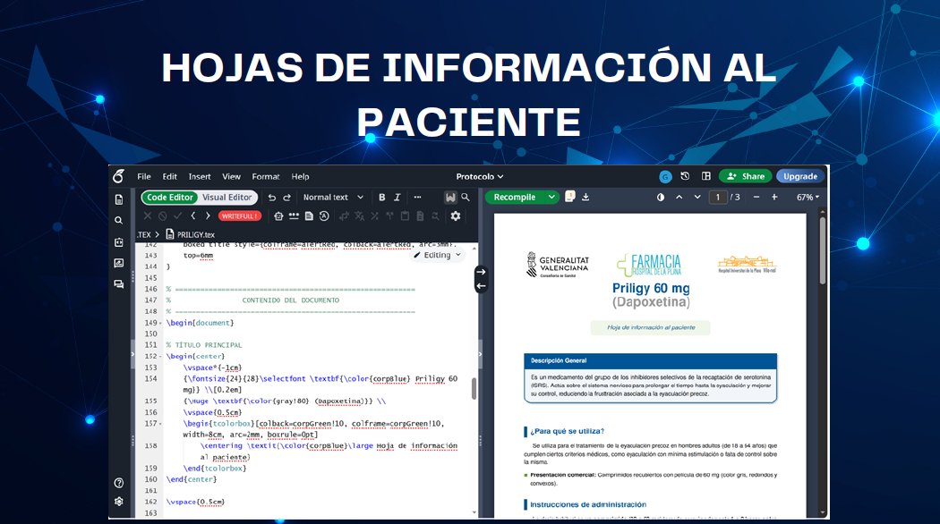Expand the .TEX breadcrumb chevron
The image size is (940, 524).
tap(158, 235)
